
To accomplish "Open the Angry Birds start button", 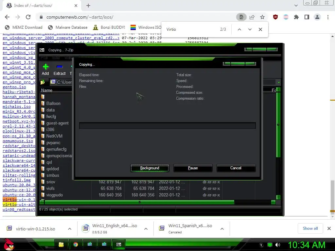I will [x=9, y=244].
